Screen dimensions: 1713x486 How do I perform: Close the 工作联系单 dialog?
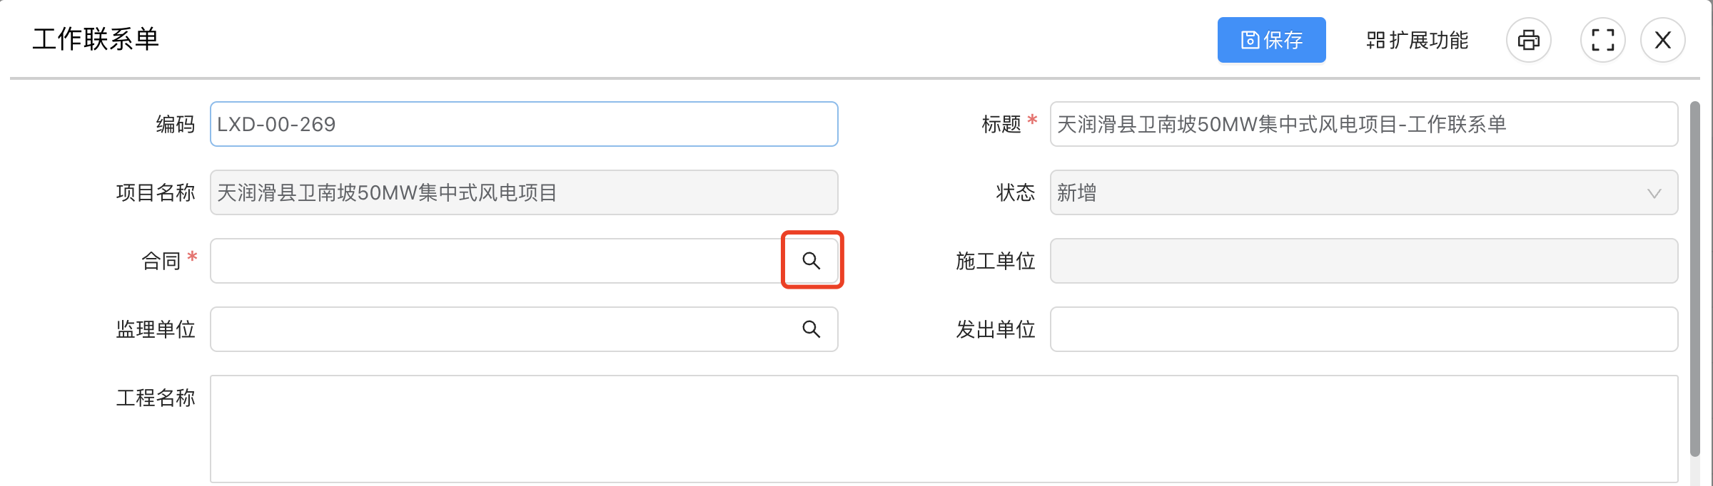point(1663,40)
